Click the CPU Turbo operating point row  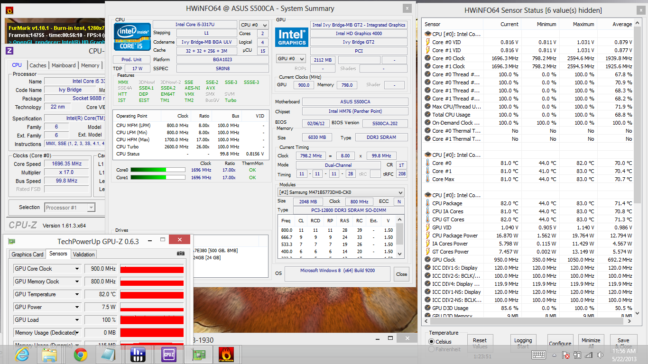pyautogui.click(x=191, y=146)
